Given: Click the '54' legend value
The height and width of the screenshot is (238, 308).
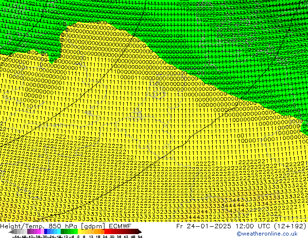Looking at the screenshot, I should [140, 237].
